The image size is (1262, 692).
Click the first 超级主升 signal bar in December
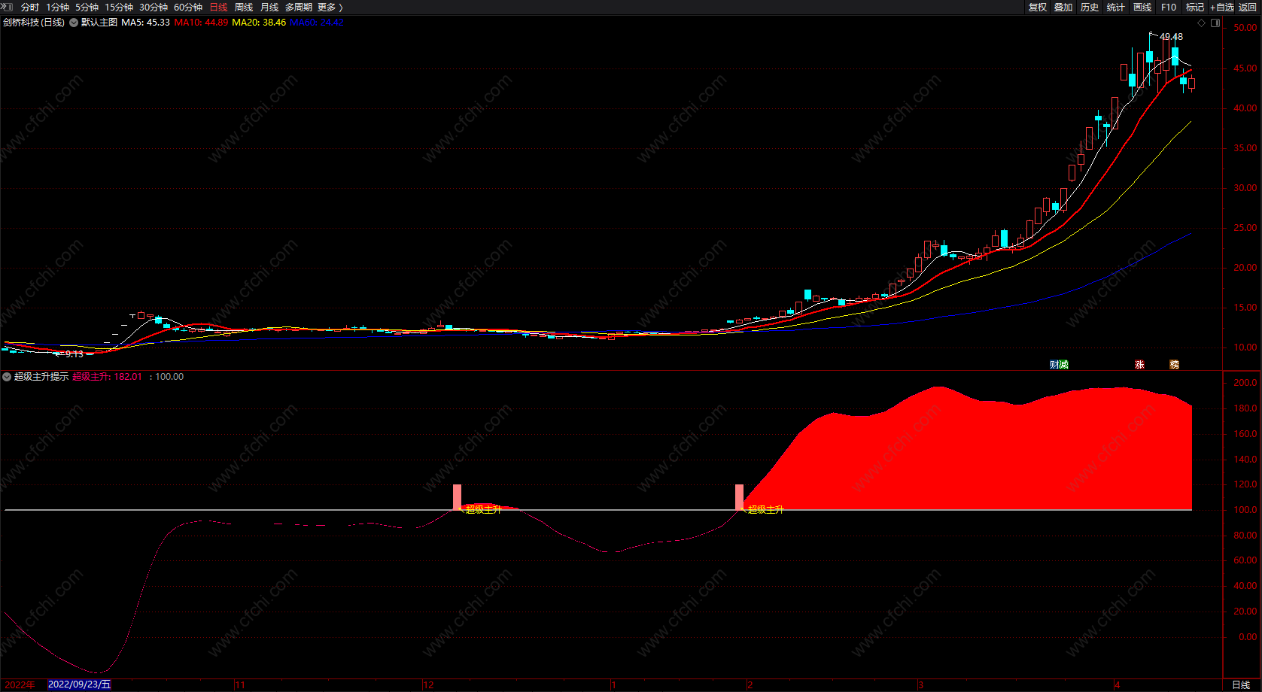click(x=457, y=497)
